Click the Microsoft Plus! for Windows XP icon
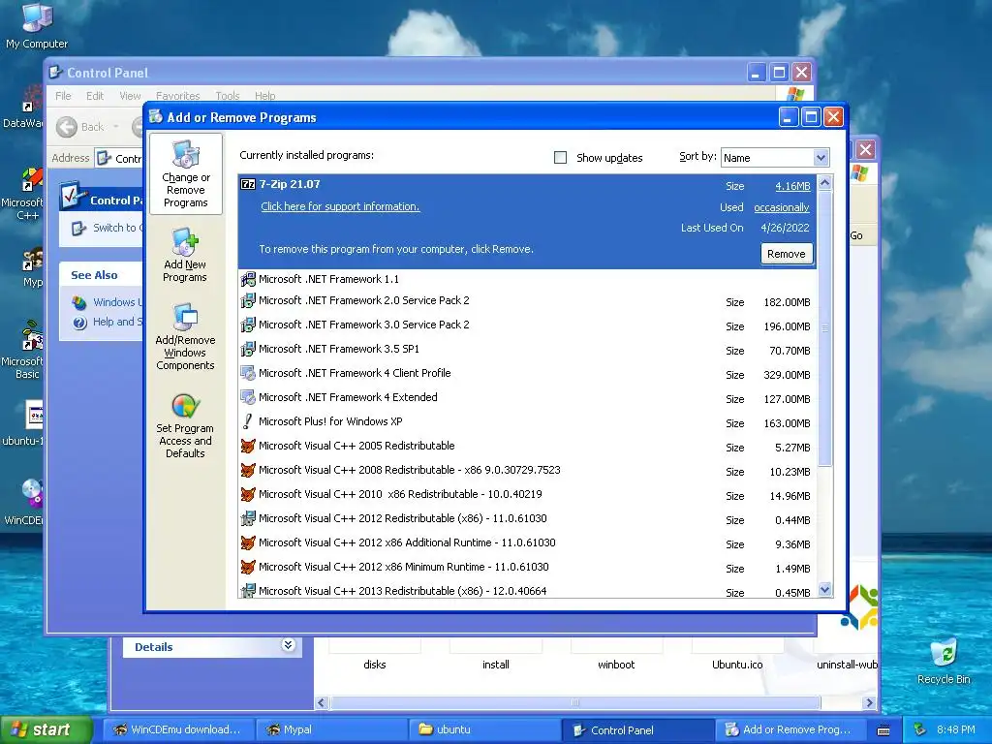 [248, 421]
